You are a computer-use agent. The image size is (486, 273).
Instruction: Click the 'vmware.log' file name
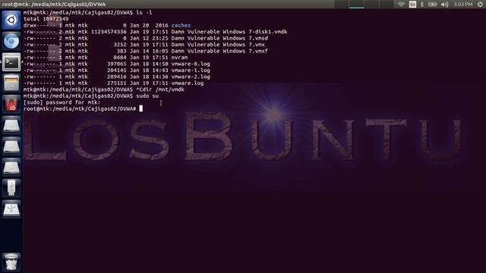point(188,83)
